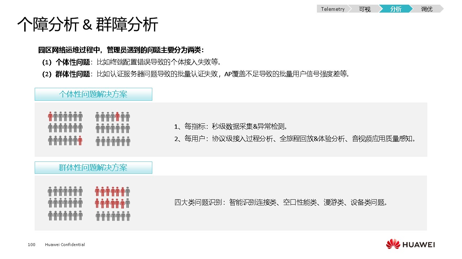Image resolution: width=462 pixels, height=259 pixels.
Task: Select the highlighted 分析 navigation step
Action: pyautogui.click(x=396, y=9)
